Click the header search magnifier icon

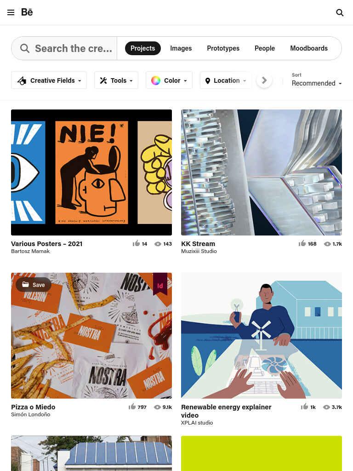tap(340, 12)
